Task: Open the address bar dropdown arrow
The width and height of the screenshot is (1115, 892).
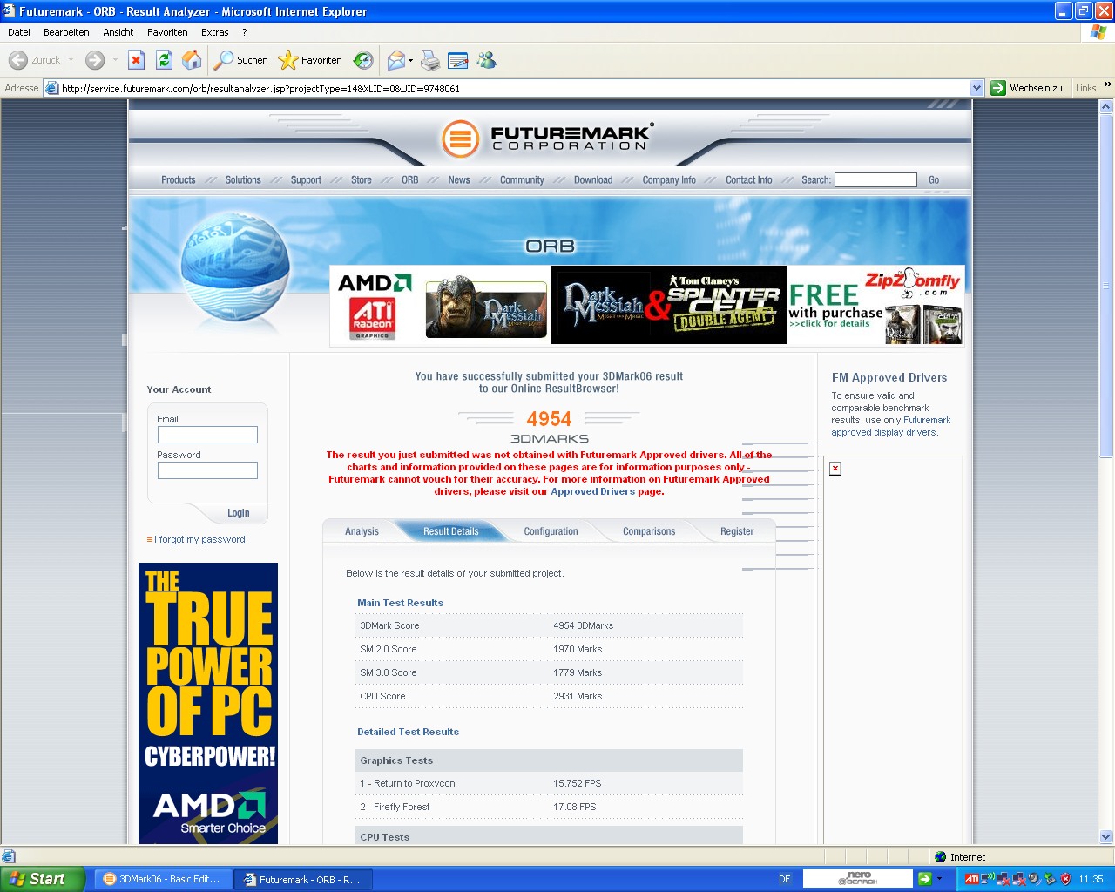Action: (976, 88)
